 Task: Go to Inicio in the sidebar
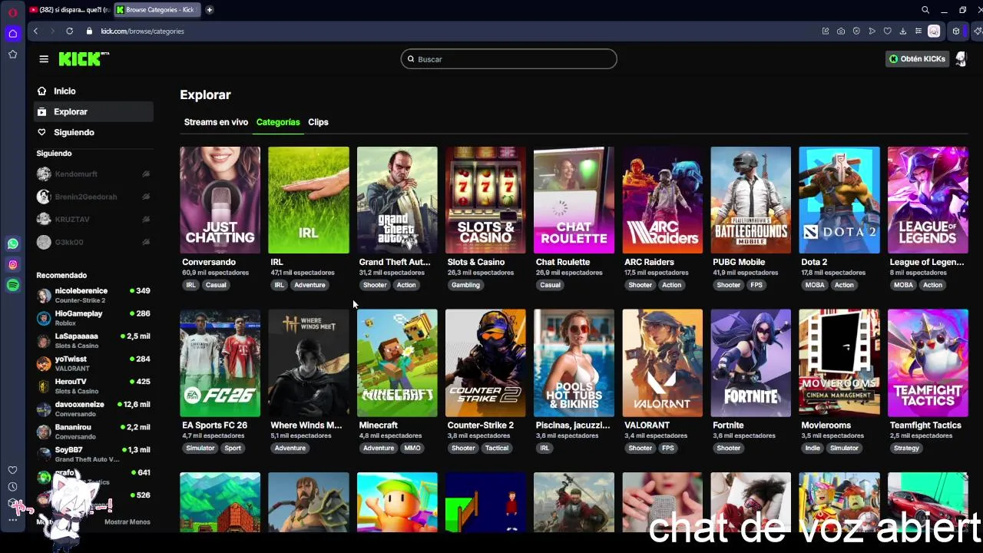[x=94, y=91]
